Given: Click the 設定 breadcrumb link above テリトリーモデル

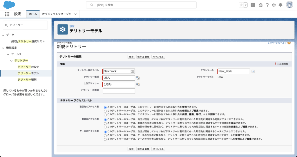Looking at the screenshot, I should click(72, 26).
